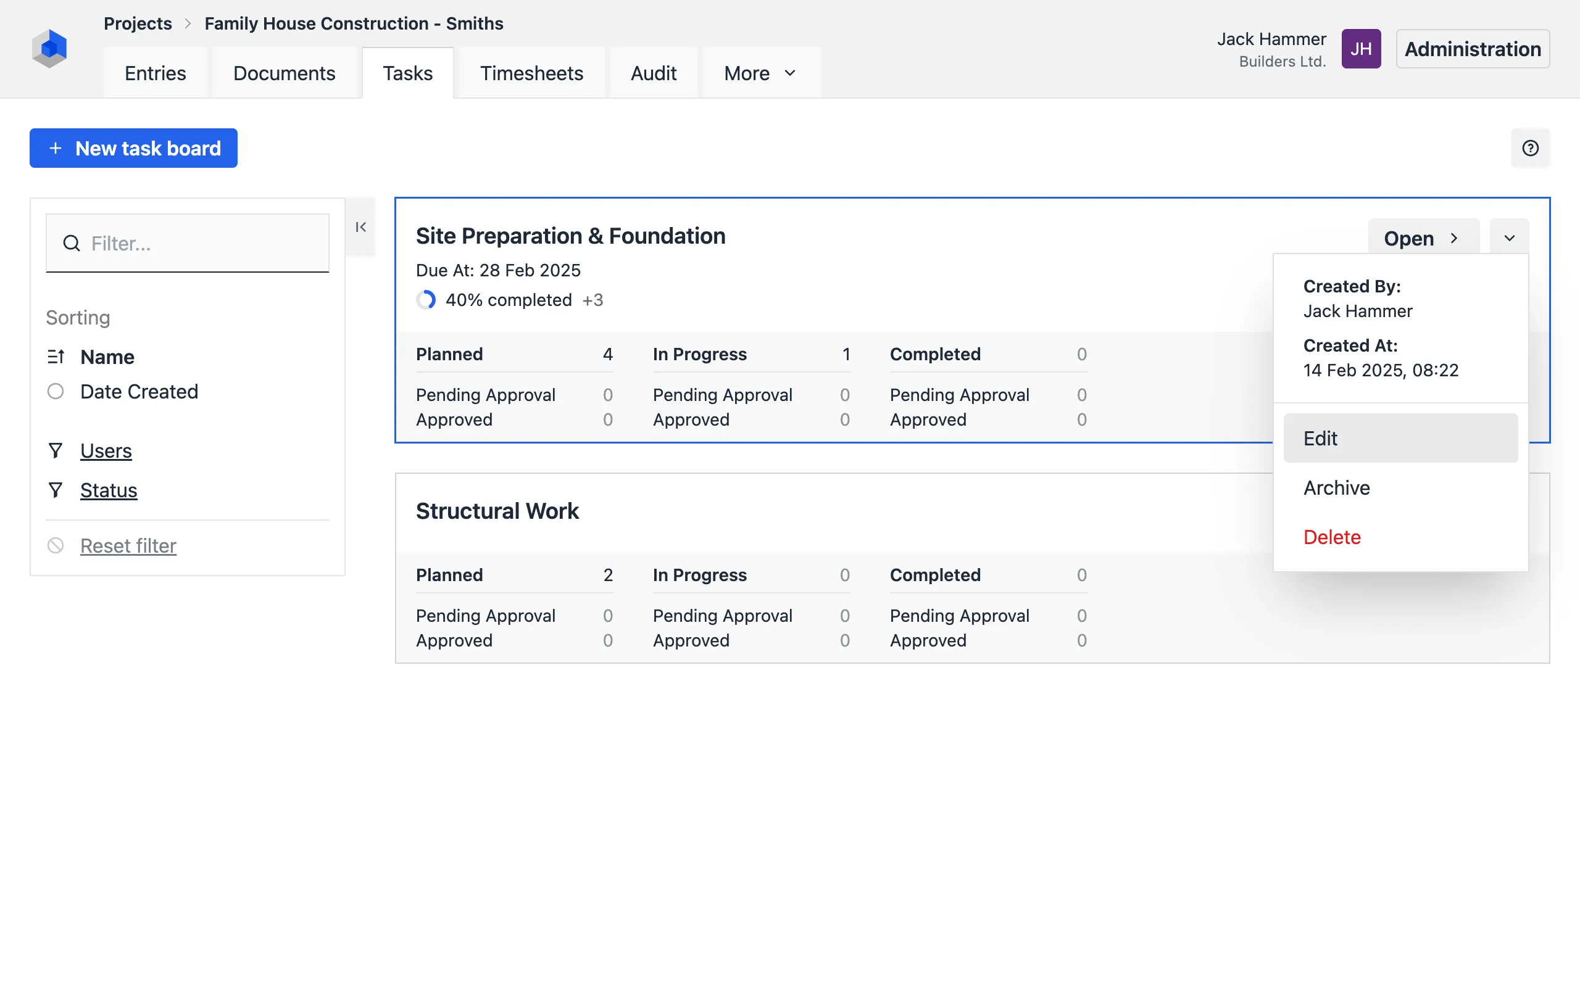
Task: Click the blue cube app logo
Action: tap(49, 48)
